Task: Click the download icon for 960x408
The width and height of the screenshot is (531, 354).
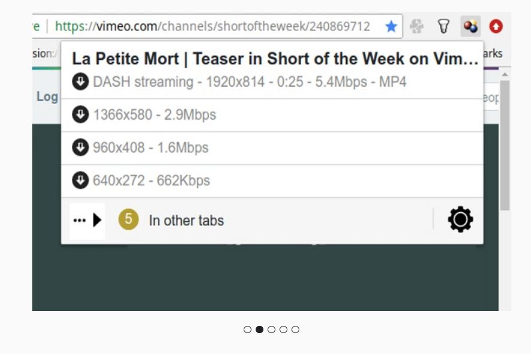Action: tap(80, 147)
